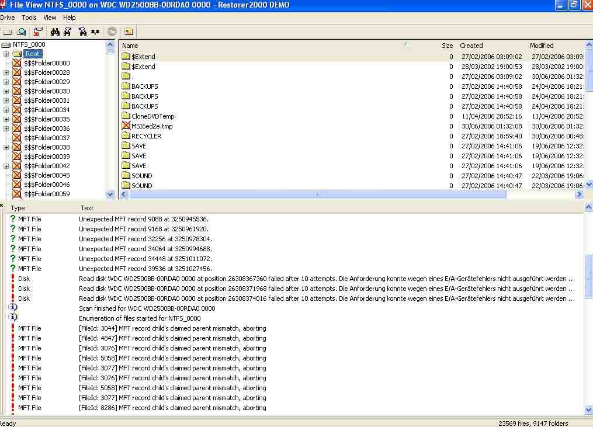Viewport: 593px width, 427px height.
Task: Click the magnifier scan drive icon
Action: click(22, 32)
